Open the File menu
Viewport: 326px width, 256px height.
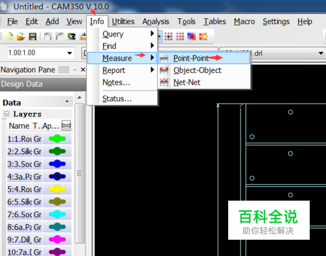[x=12, y=21]
